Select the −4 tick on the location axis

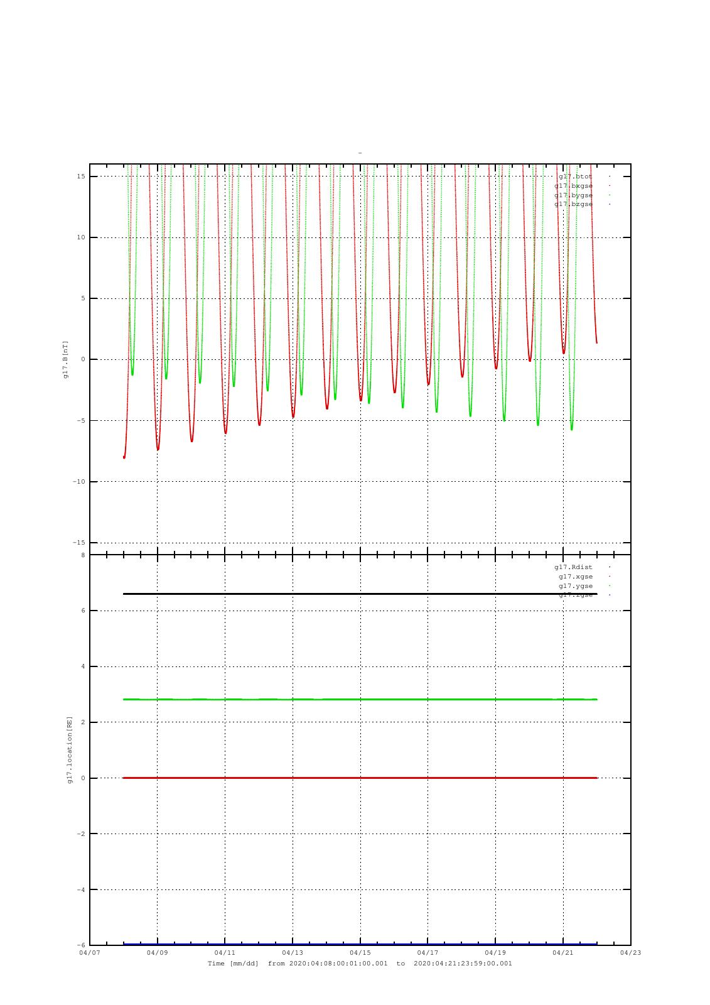point(81,890)
